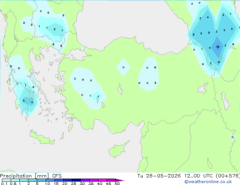Click the legend arrow tip beyond 50
This screenshot has width=240, height=185.
tap(120, 180)
